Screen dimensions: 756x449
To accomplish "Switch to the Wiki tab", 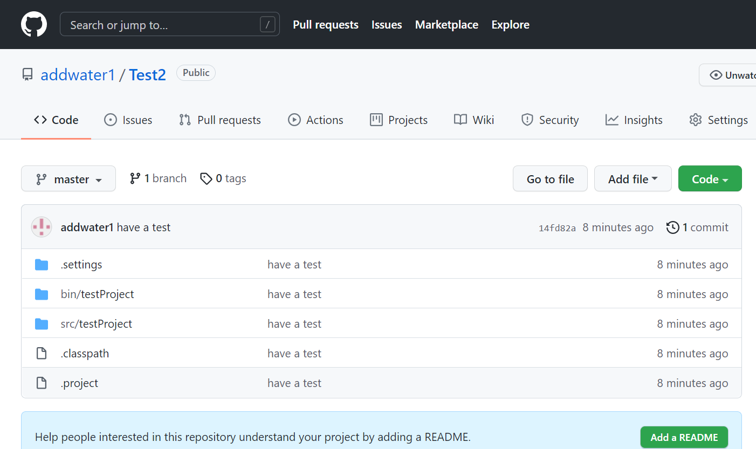I will click(x=474, y=120).
